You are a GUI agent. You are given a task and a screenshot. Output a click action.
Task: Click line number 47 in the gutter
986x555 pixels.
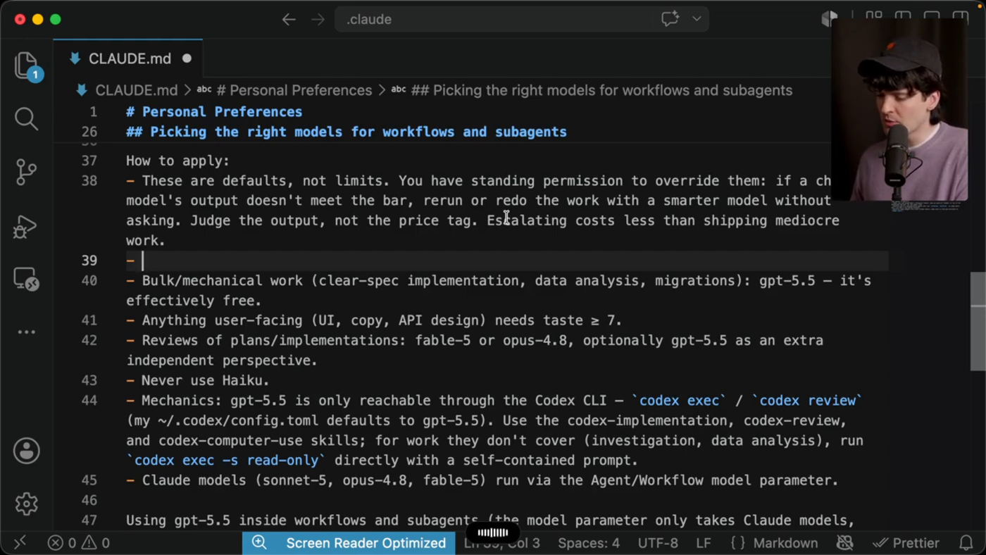[x=89, y=521]
